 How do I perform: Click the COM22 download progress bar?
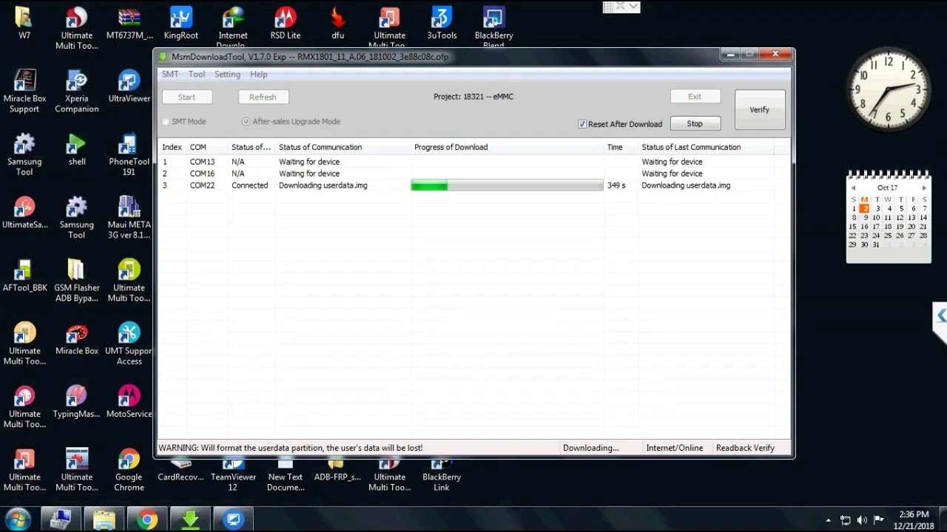[507, 185]
